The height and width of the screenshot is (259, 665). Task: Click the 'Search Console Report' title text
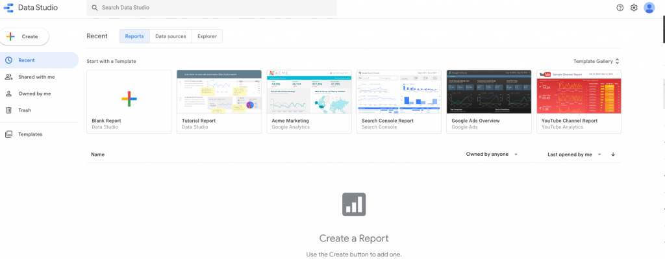388,121
